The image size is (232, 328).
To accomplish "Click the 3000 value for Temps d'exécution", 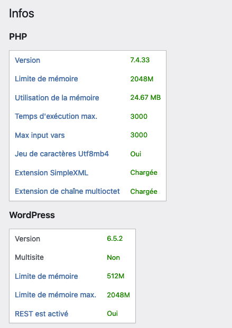I will pos(139,116).
